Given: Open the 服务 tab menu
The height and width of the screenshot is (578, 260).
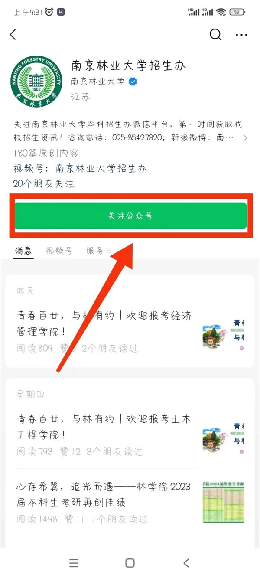Looking at the screenshot, I should tap(99, 251).
